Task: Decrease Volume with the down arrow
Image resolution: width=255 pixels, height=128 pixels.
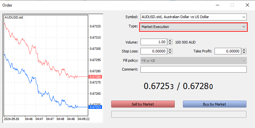Action: click(x=170, y=43)
